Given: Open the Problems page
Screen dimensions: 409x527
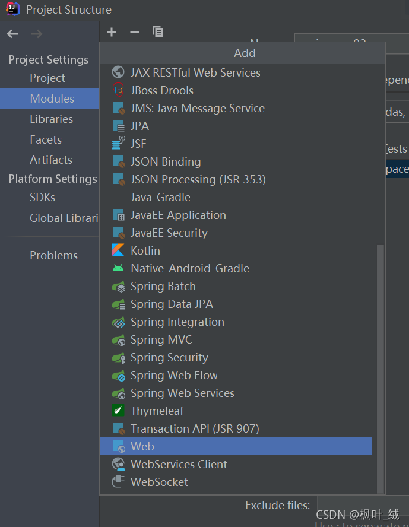Looking at the screenshot, I should tap(49, 255).
